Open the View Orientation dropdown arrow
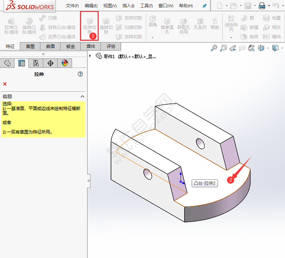Viewport: 285px width, 258px height. (x=268, y=48)
